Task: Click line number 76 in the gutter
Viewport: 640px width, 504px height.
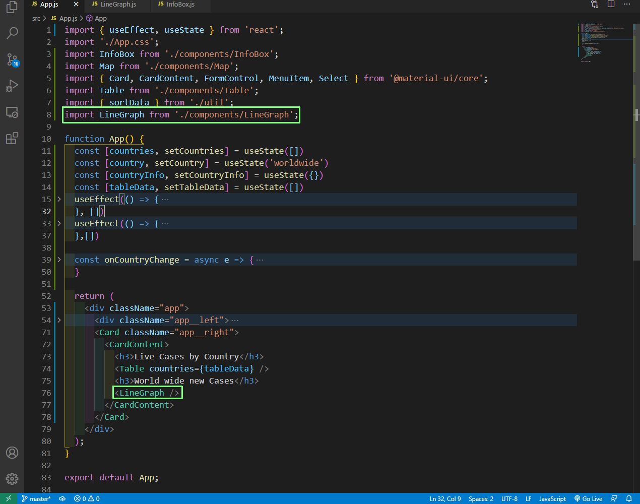Action: pos(46,393)
